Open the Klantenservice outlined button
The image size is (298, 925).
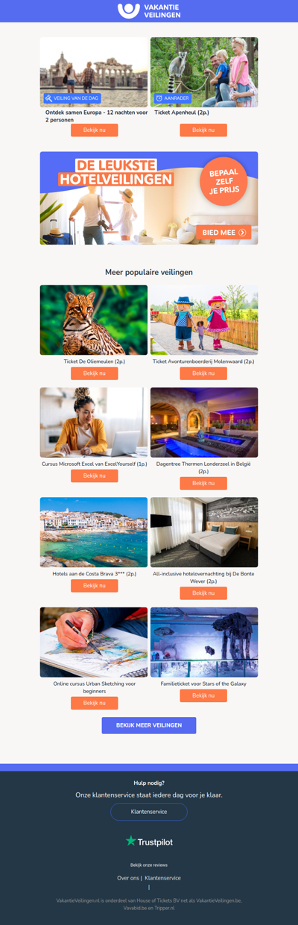point(149,812)
